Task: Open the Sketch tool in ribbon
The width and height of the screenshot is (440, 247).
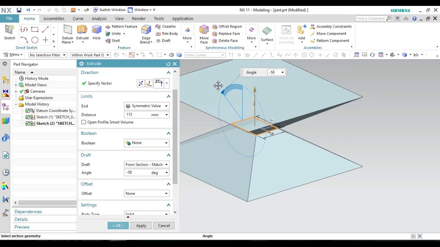Action: click(10, 33)
